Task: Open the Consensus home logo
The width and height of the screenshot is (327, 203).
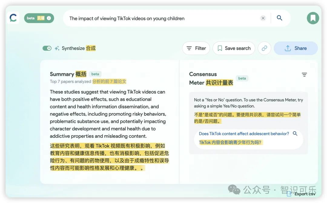Action: coord(13,18)
